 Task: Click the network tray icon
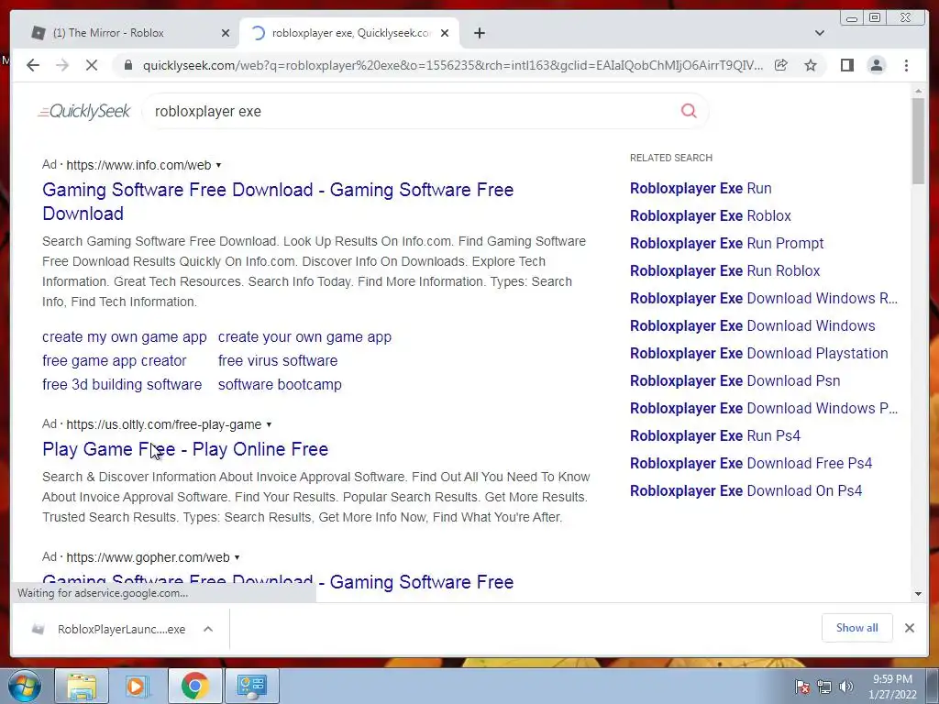(824, 687)
